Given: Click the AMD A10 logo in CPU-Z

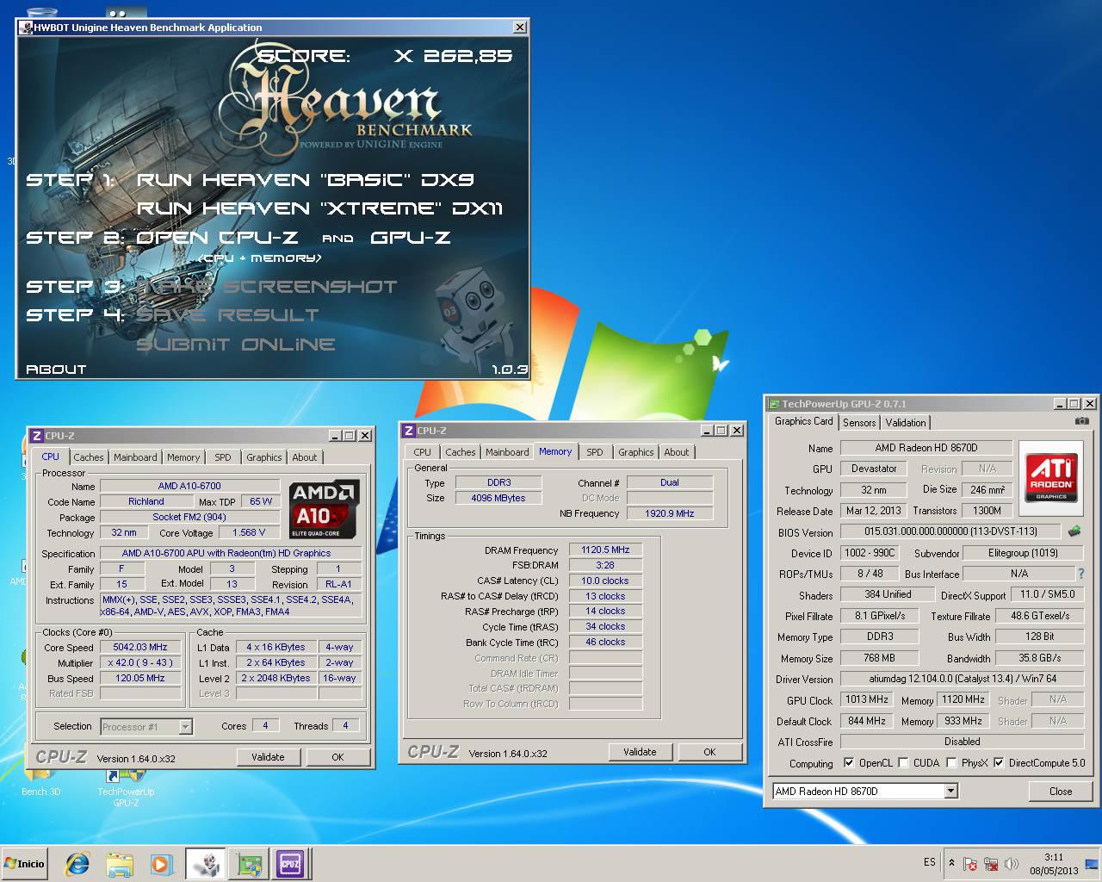Looking at the screenshot, I should click(324, 508).
